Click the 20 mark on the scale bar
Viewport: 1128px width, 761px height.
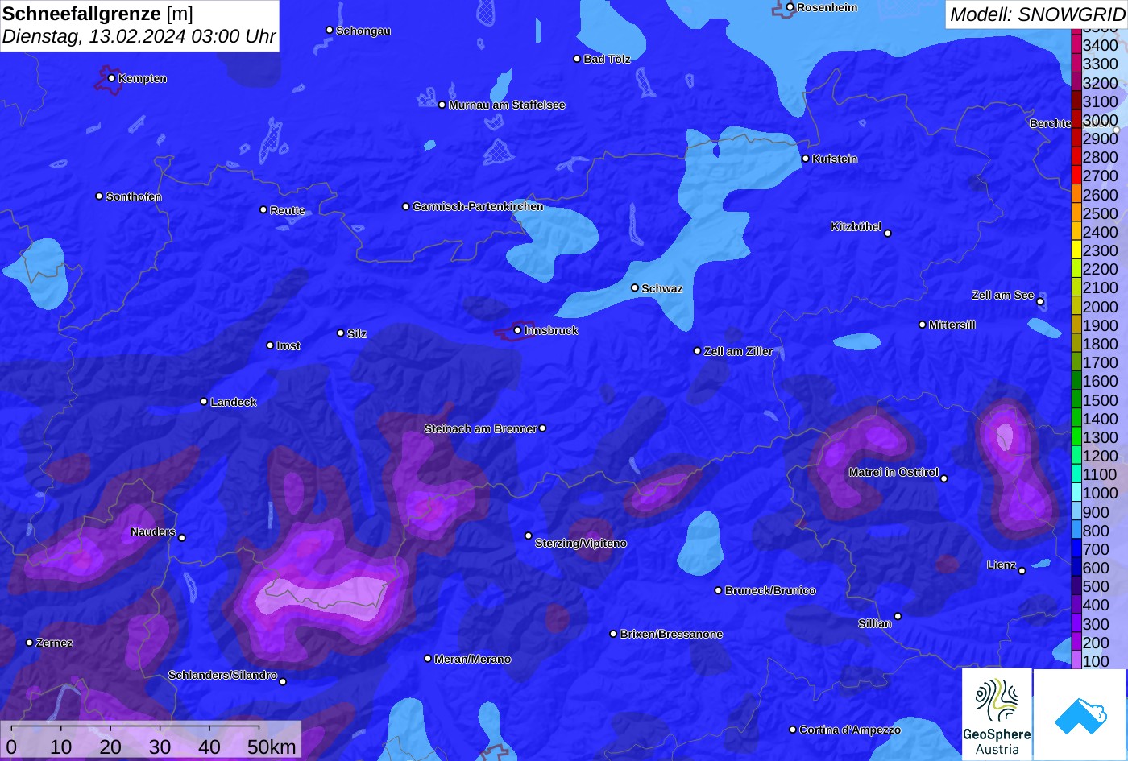(110, 747)
